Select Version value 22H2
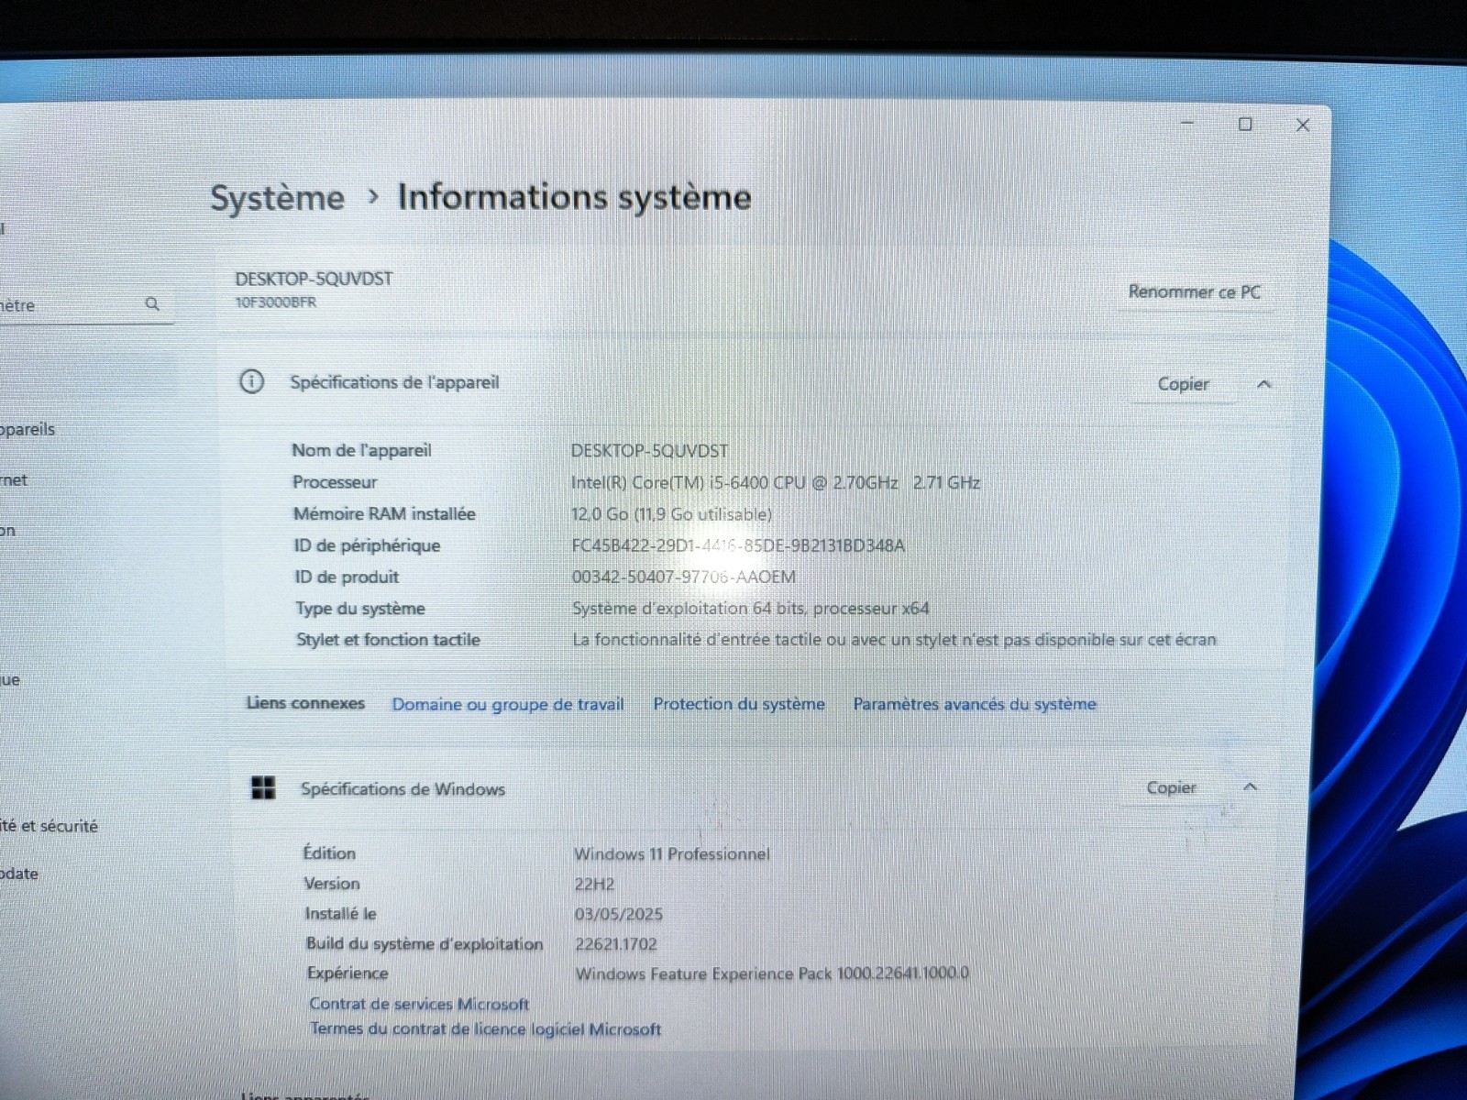1467x1100 pixels. pos(594,885)
